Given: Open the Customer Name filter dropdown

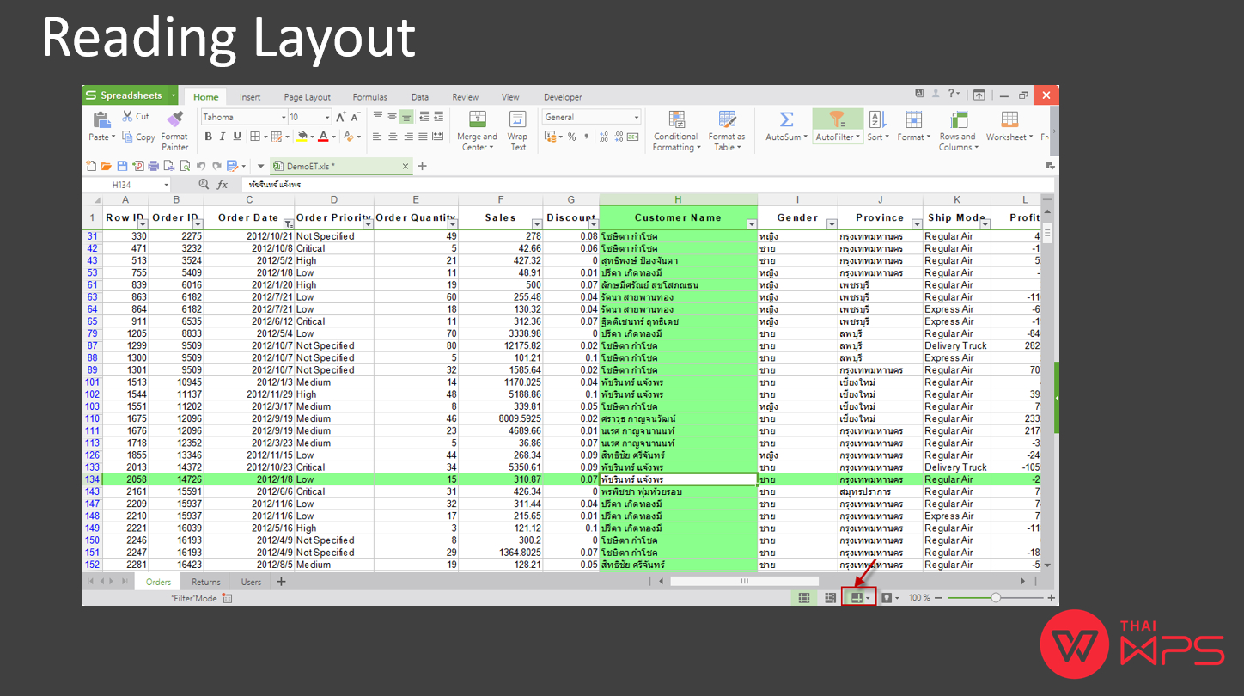Looking at the screenshot, I should [x=752, y=224].
